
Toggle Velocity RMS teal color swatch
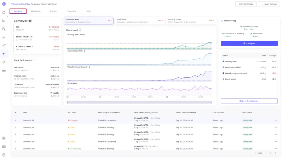(x=224, y=61)
